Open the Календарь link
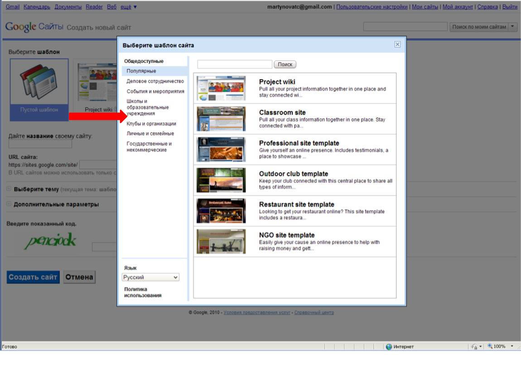Screen dimensions: 521x391 point(37,7)
